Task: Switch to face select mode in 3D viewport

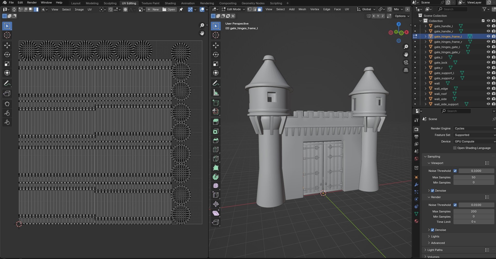Action: pos(260,9)
